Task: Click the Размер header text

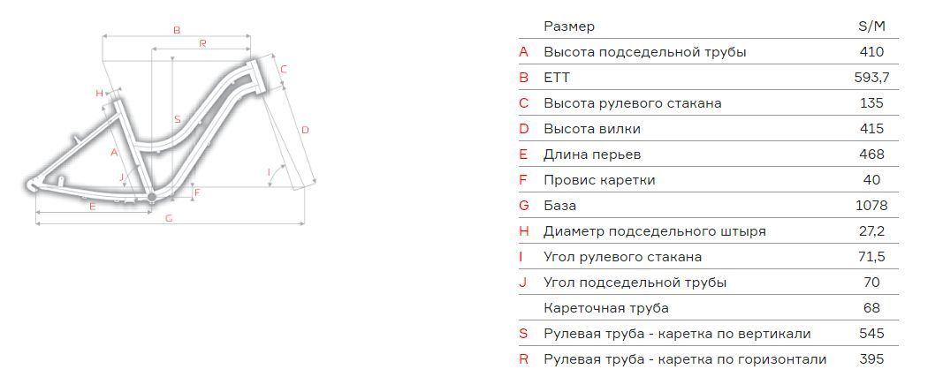Action: [569, 26]
